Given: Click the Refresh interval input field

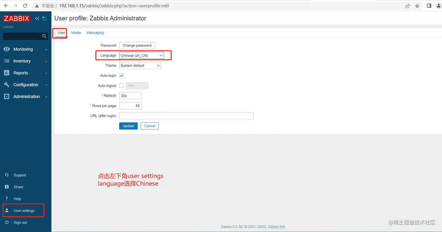Looking at the screenshot, I should point(130,96).
